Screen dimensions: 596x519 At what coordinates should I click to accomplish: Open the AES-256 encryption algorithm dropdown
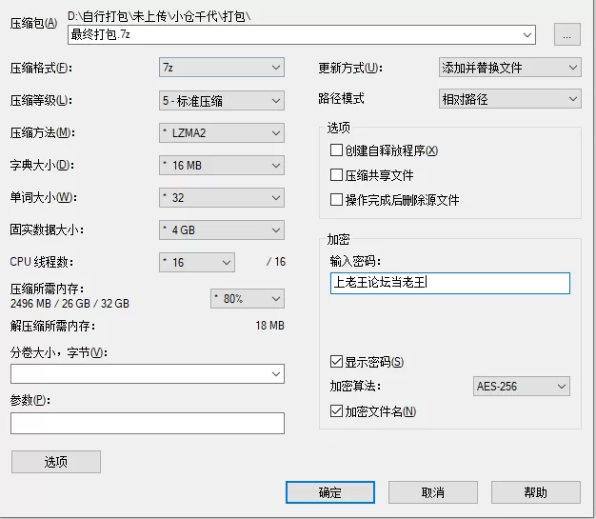click(x=522, y=387)
